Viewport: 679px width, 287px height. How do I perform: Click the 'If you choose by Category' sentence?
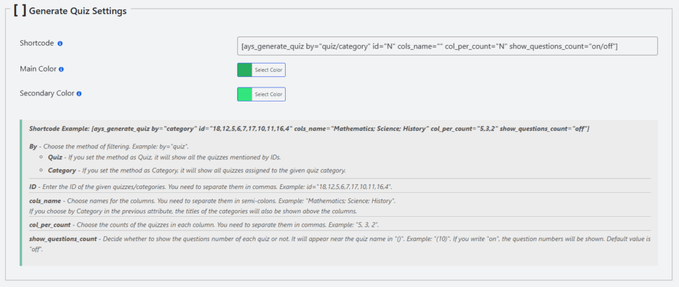pyautogui.click(x=193, y=211)
